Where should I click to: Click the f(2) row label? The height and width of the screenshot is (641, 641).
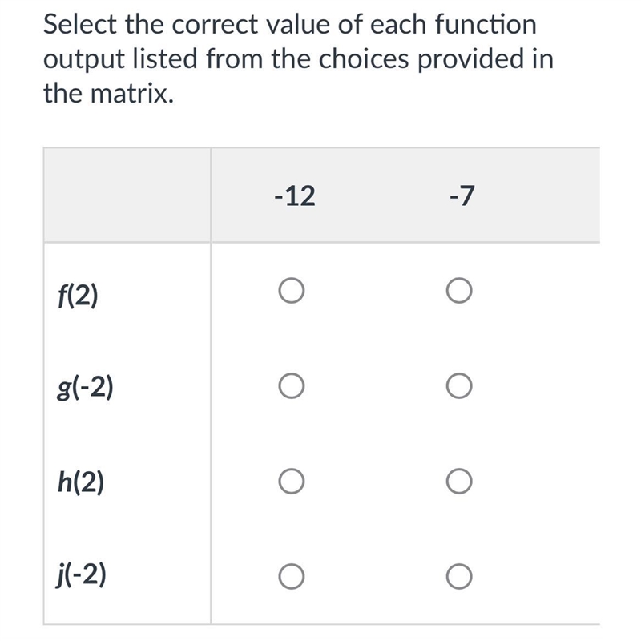(78, 295)
